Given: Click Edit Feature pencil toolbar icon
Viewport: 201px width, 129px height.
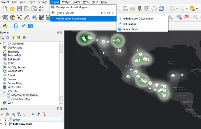Looking at the screenshot, I should click(x=23, y=26).
